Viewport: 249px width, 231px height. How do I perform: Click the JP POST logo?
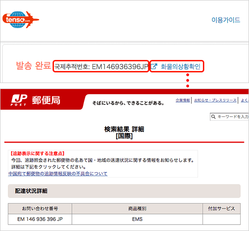[x=19, y=100]
